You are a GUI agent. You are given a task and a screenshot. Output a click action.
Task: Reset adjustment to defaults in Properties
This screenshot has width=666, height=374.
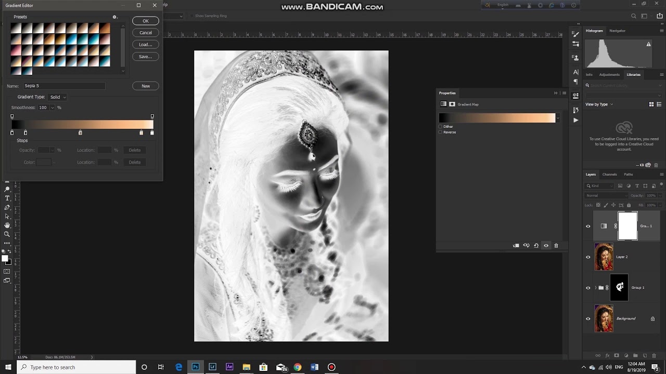coord(536,246)
